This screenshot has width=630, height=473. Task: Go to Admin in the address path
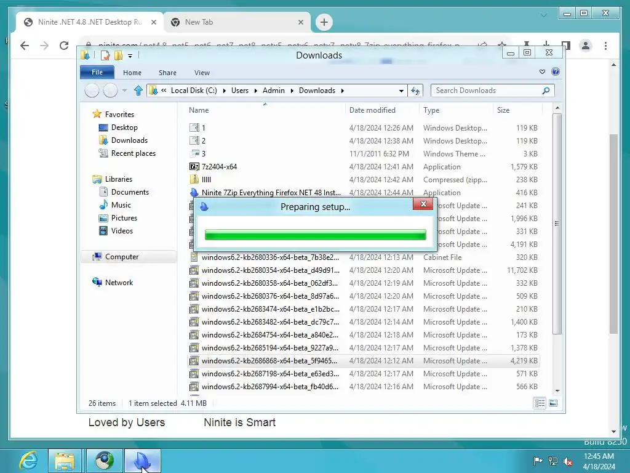click(274, 91)
